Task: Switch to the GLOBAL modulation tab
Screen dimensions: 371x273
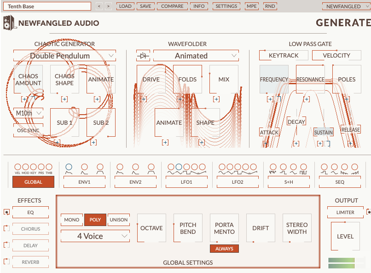Action: (x=33, y=182)
